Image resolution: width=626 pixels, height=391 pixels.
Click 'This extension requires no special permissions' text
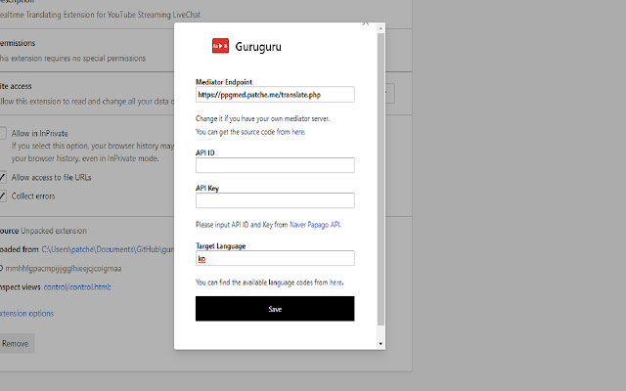[x=72, y=59]
